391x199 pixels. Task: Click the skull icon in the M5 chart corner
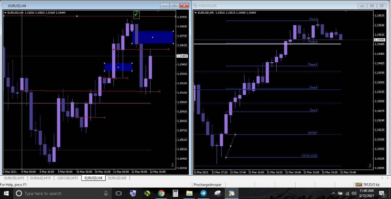pos(370,166)
